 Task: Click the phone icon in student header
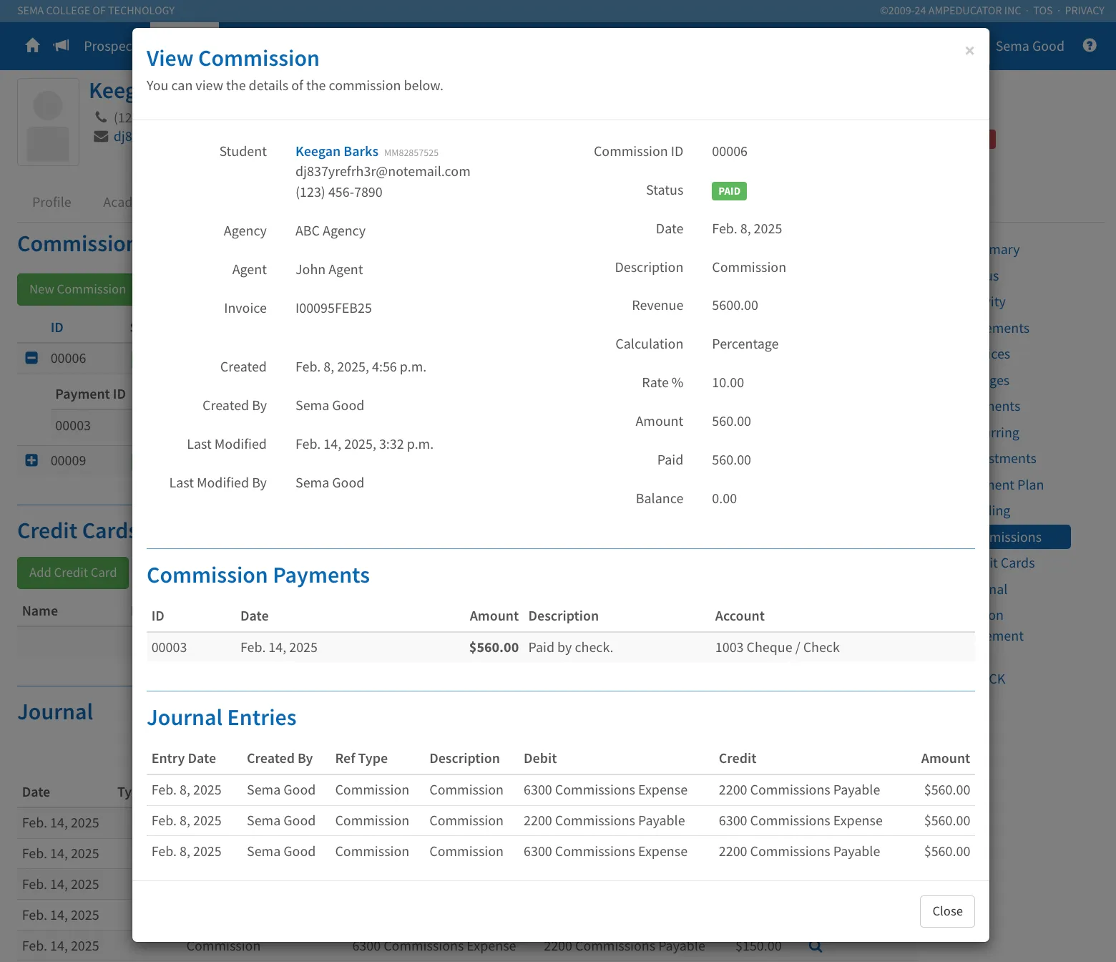101,117
